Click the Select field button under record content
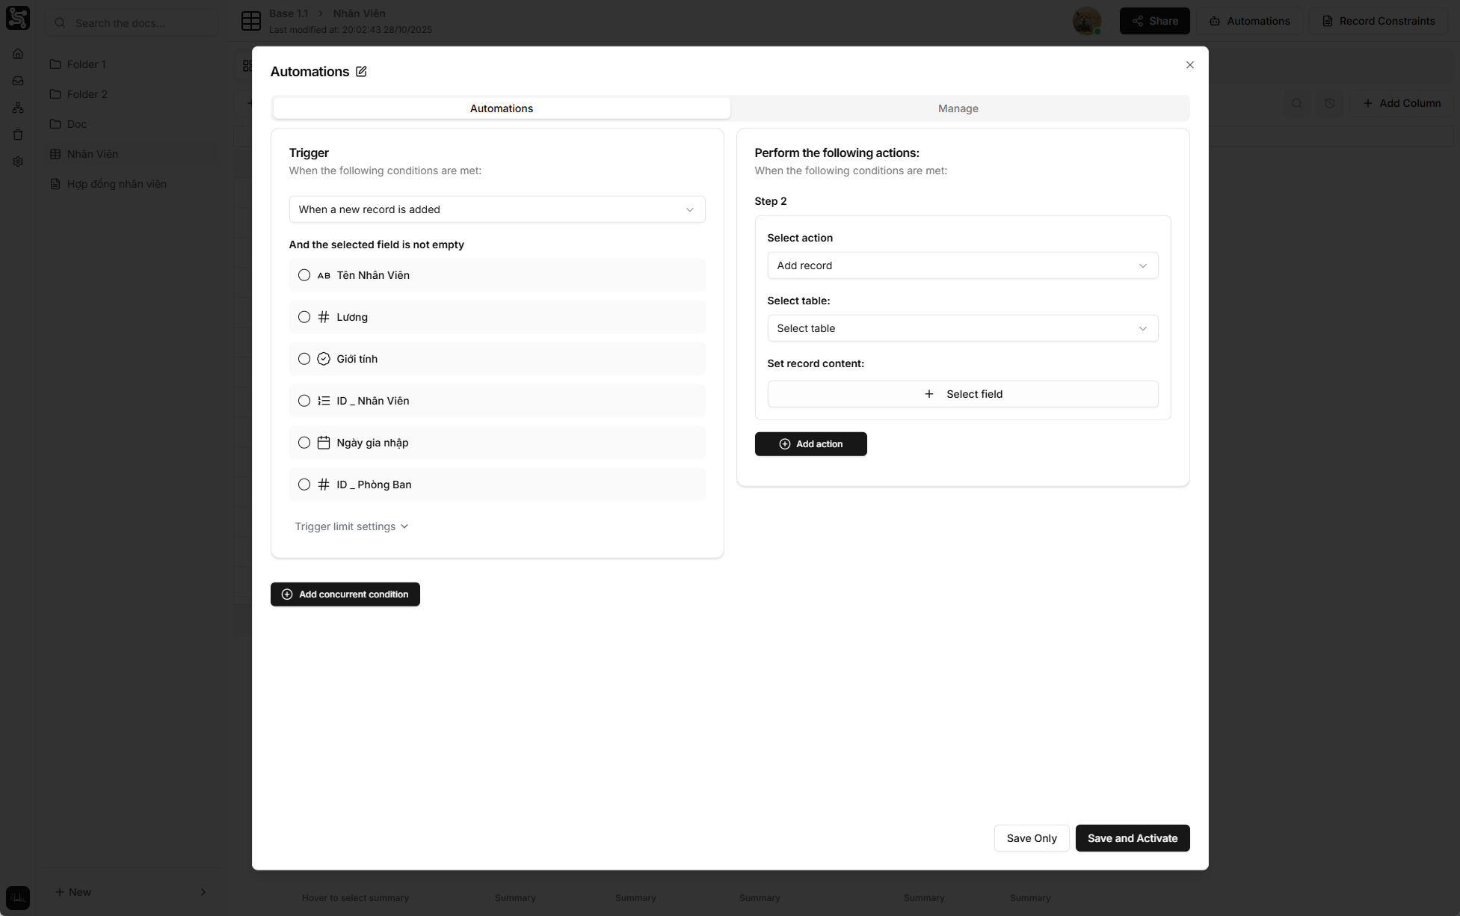This screenshot has height=916, width=1460. point(962,394)
